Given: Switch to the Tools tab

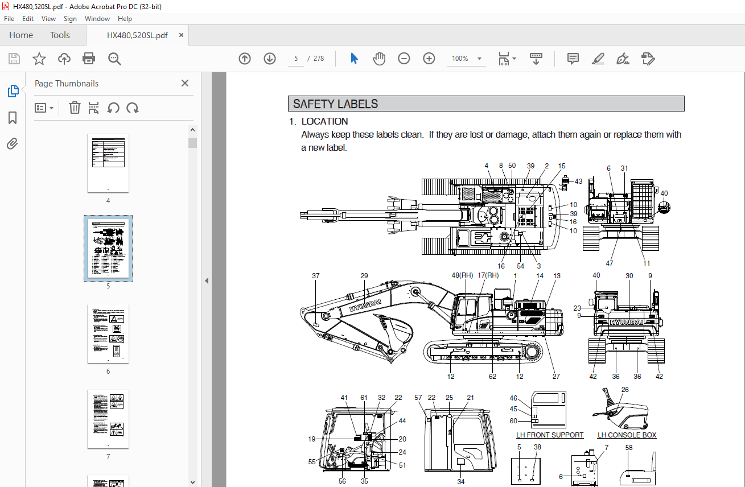Looking at the screenshot, I should tap(60, 35).
